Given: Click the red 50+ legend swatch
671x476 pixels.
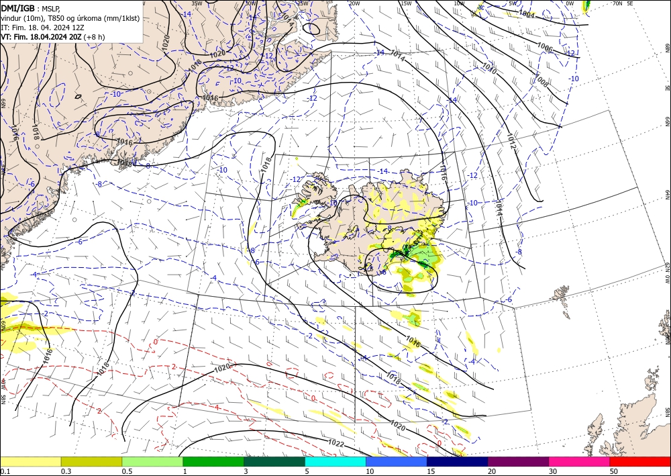Looking at the screenshot, I should (x=640, y=461).
